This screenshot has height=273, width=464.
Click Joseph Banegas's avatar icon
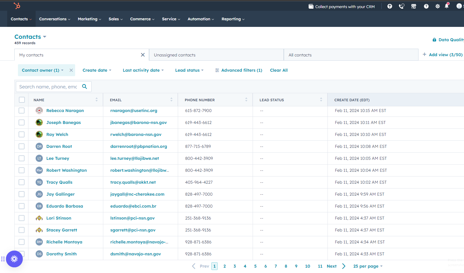[x=39, y=122]
